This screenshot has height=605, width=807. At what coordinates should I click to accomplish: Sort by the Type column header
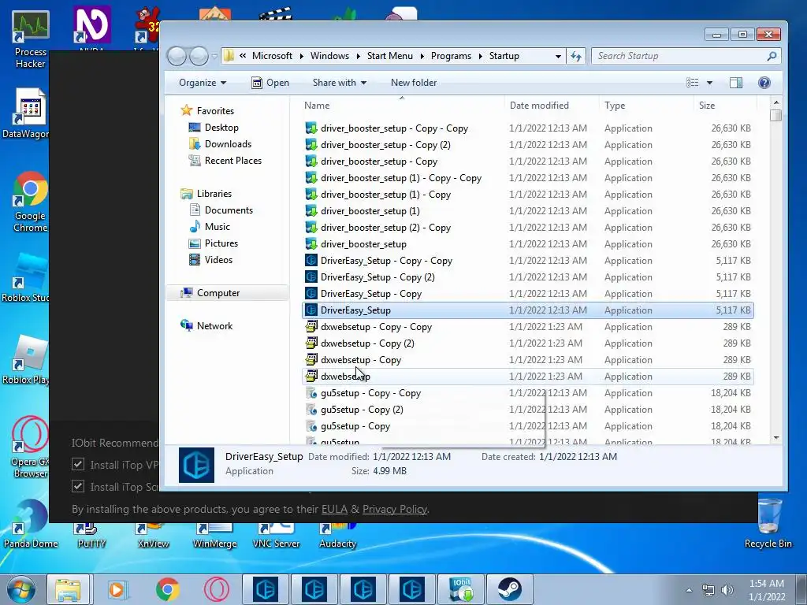(645, 106)
